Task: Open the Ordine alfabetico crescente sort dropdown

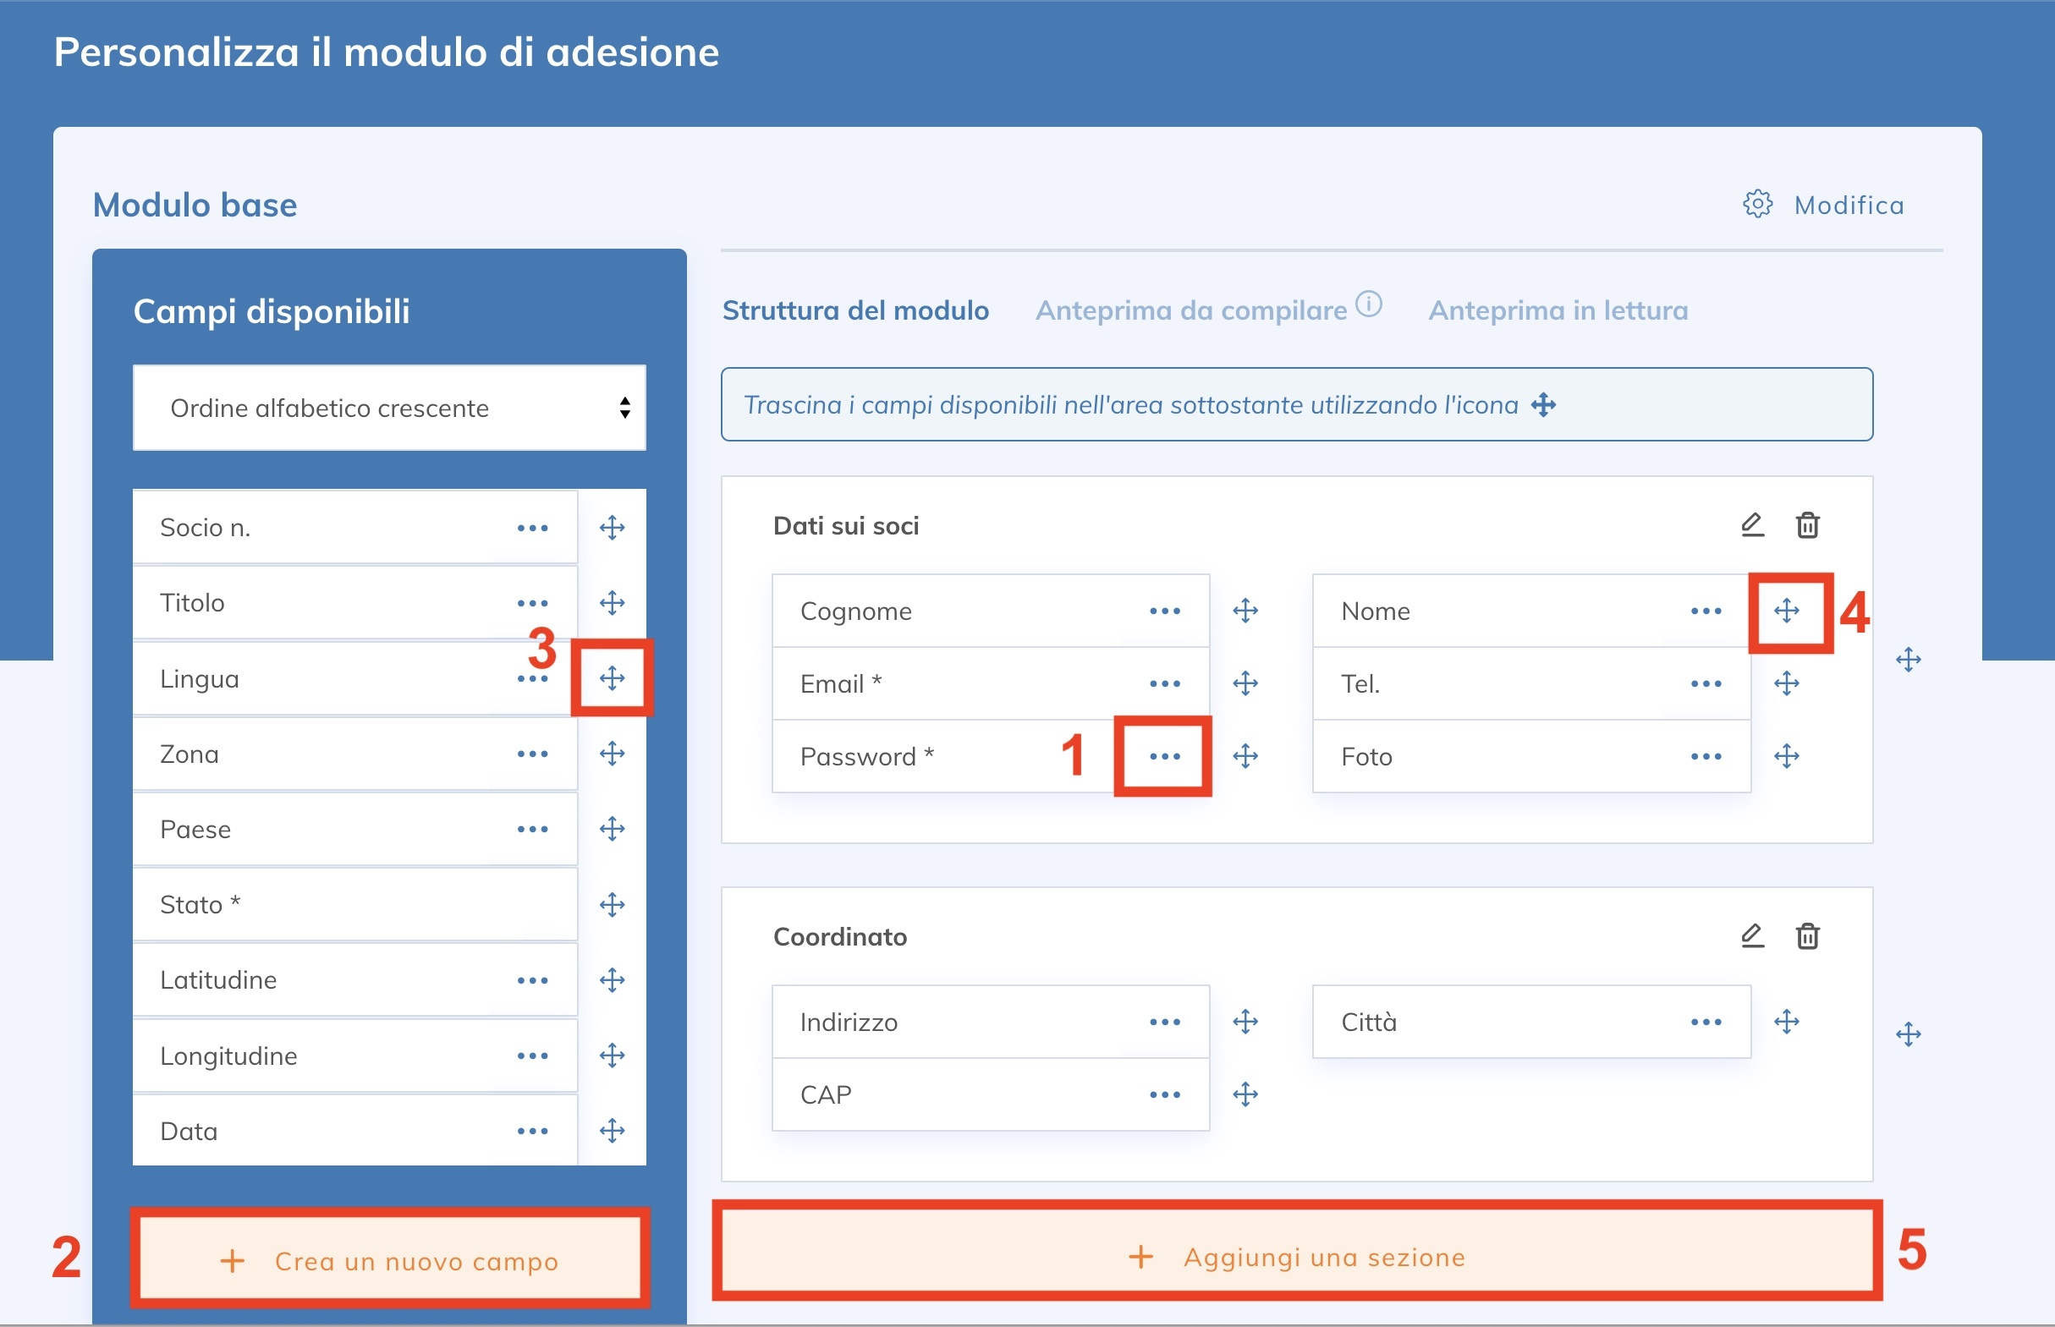Action: click(389, 408)
